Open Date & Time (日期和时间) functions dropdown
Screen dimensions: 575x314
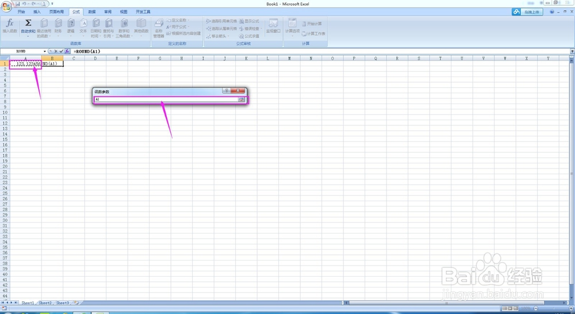(95, 28)
